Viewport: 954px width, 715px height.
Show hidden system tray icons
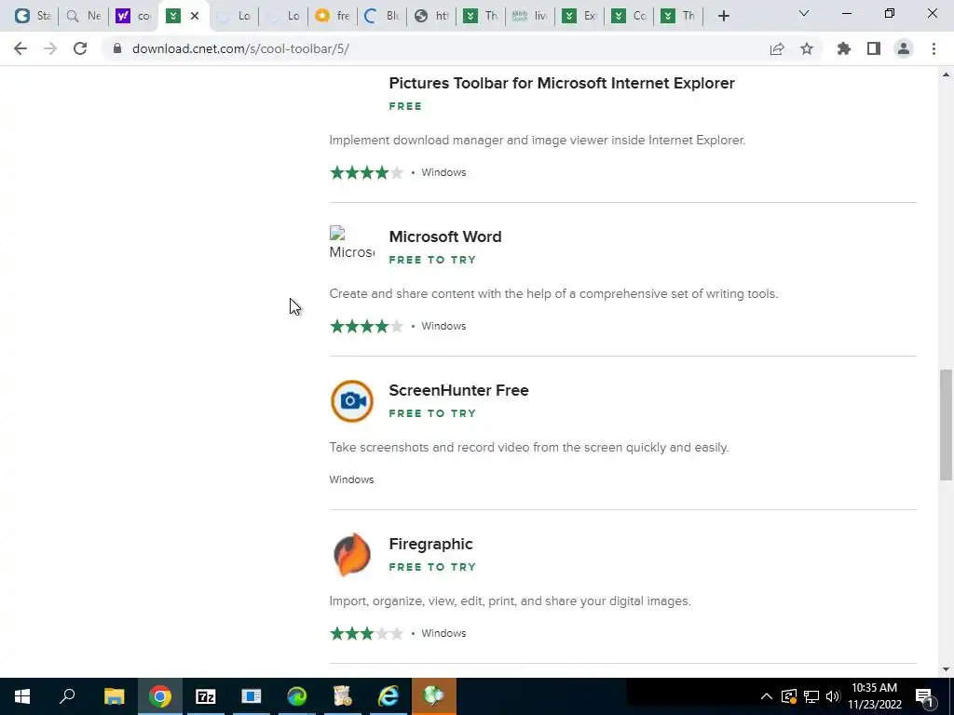click(767, 696)
